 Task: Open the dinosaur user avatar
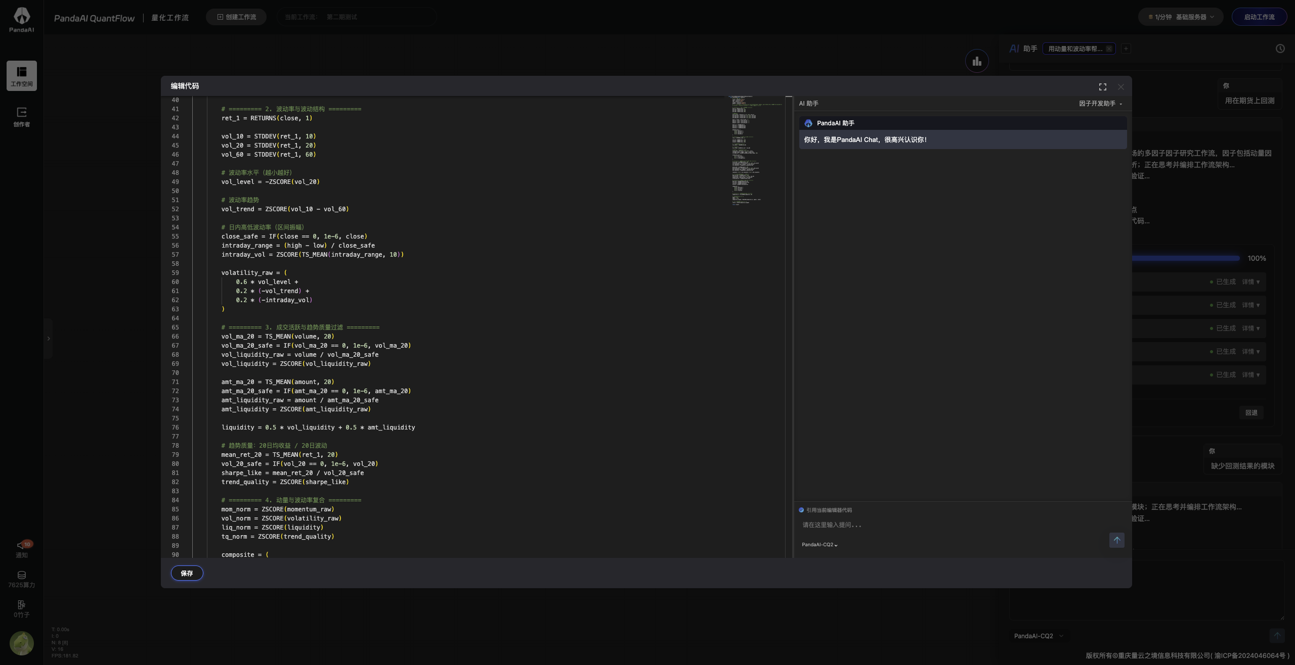tap(22, 643)
